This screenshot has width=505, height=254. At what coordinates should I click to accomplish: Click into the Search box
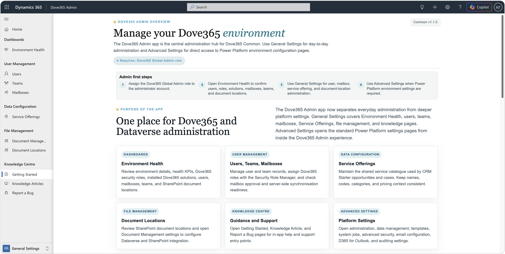pyautogui.click(x=249, y=7)
